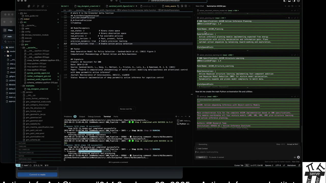Expand the config folder
Viewport: 326px width, 183px height.
(28, 32)
